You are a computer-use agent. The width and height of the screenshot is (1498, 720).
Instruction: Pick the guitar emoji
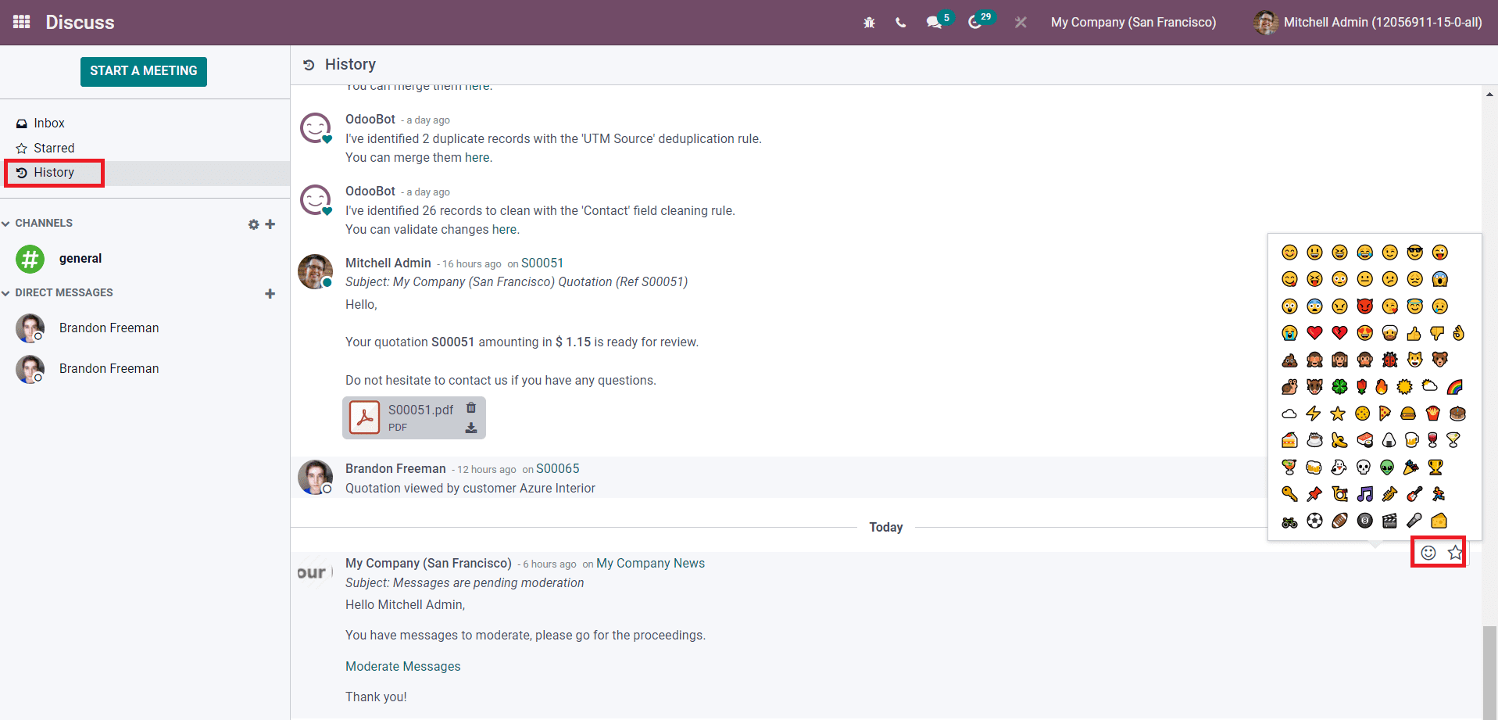(x=1414, y=494)
